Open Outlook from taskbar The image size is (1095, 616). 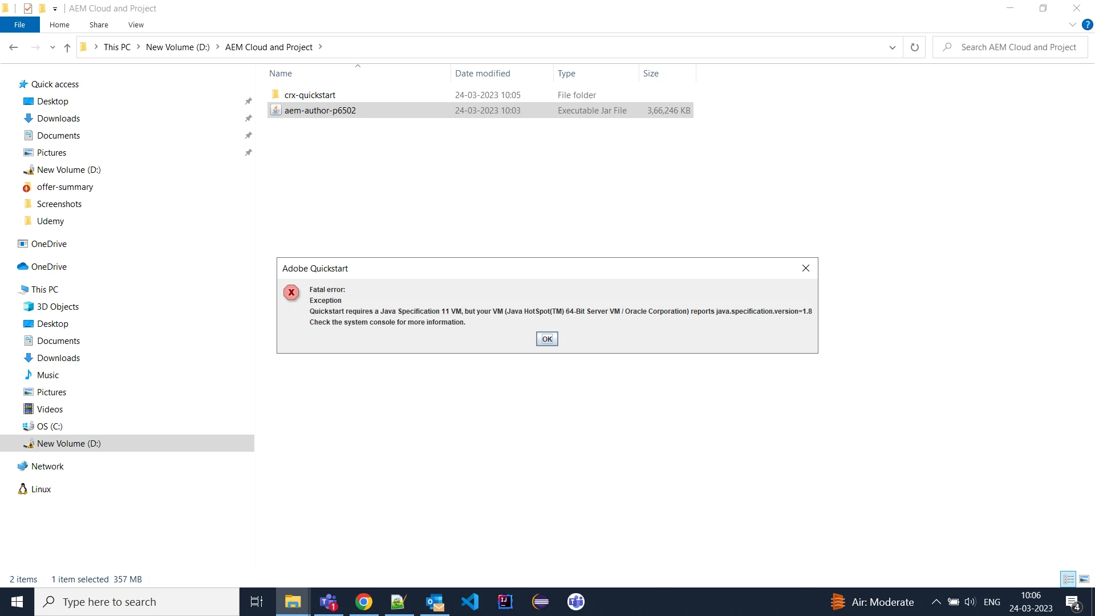(x=435, y=602)
